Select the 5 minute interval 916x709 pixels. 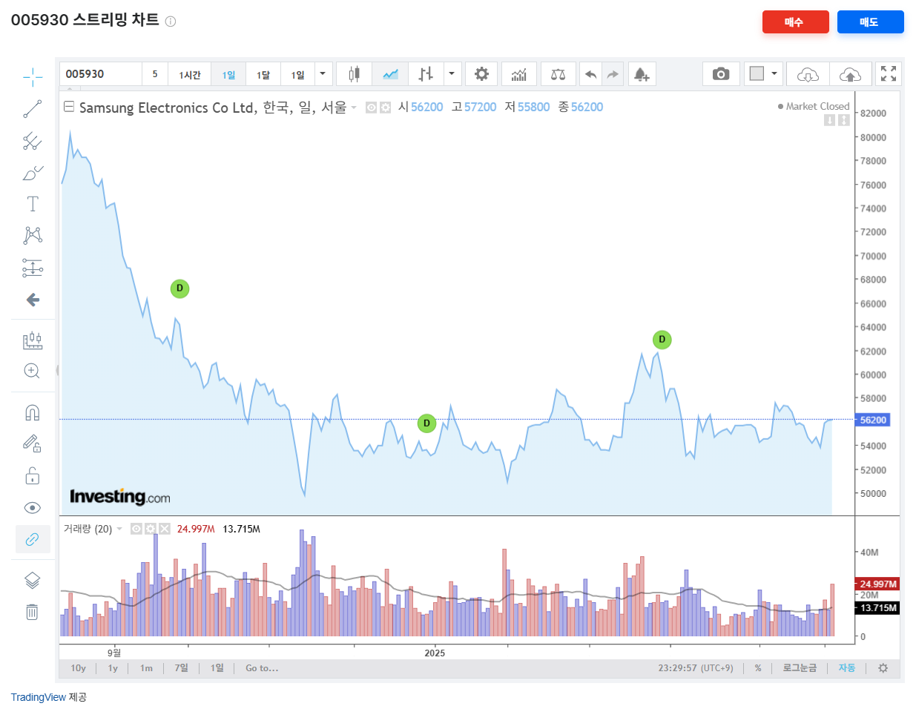[155, 74]
